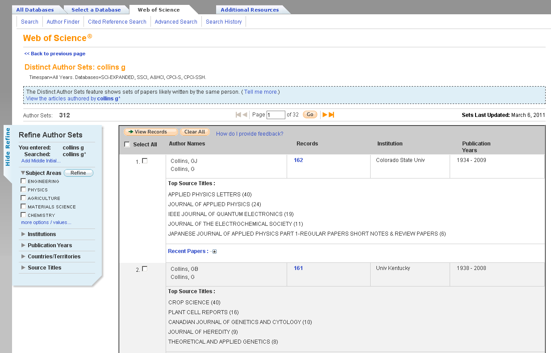Enable the PHYSICS subject area filter
This screenshot has width=551, height=353.
tap(23, 190)
